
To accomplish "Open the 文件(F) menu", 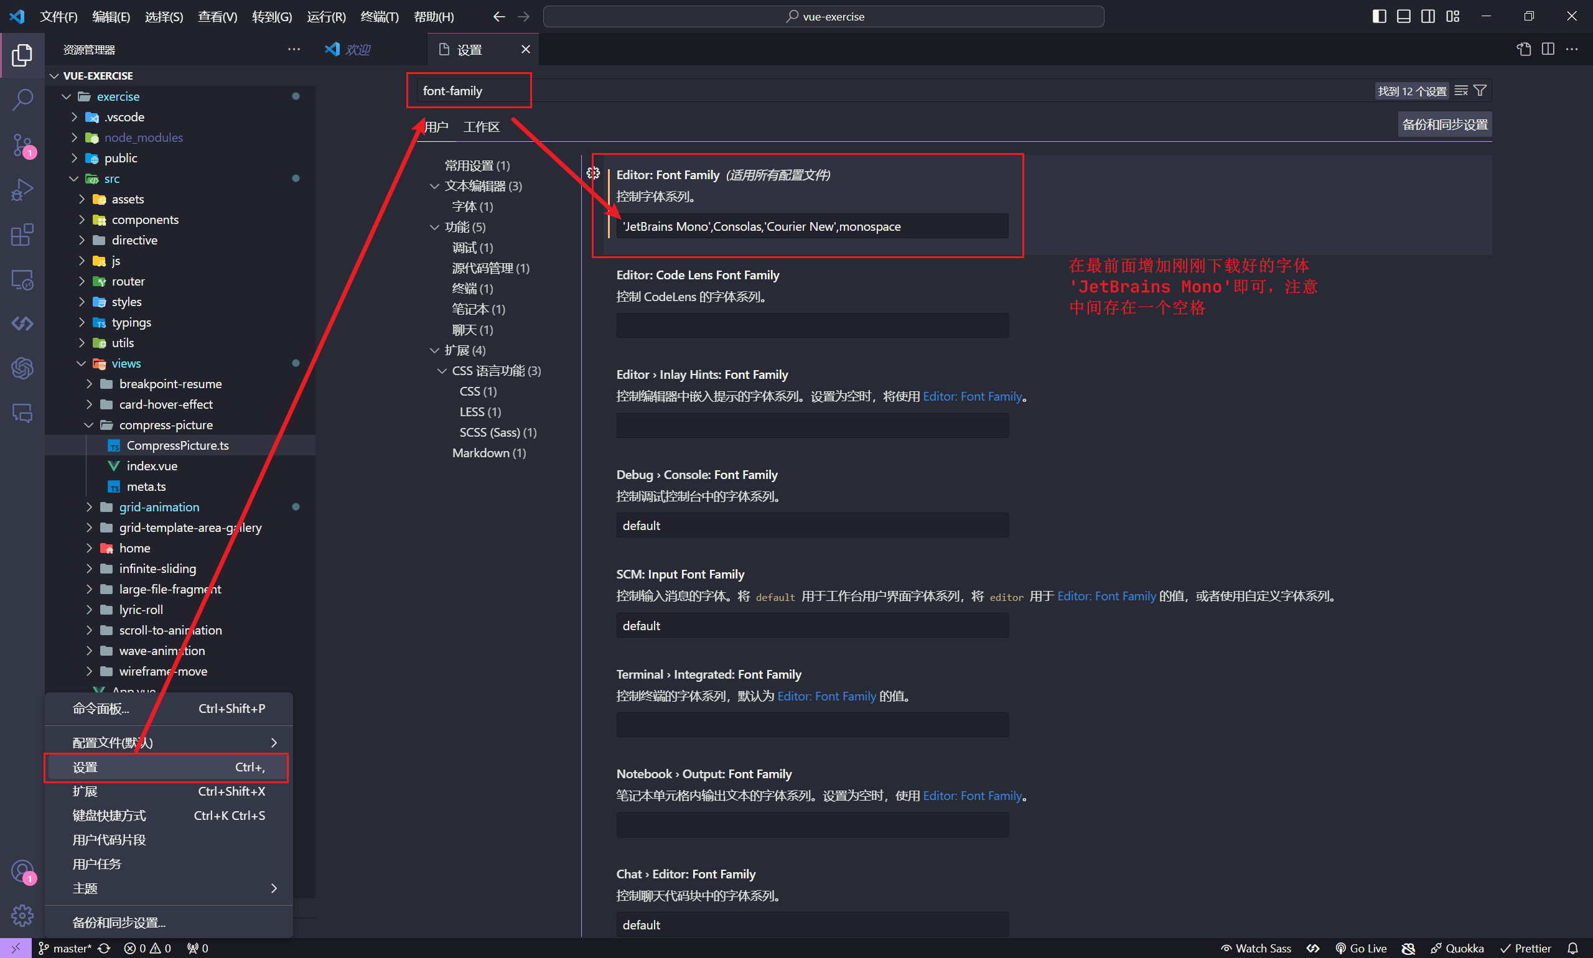I will click(58, 17).
